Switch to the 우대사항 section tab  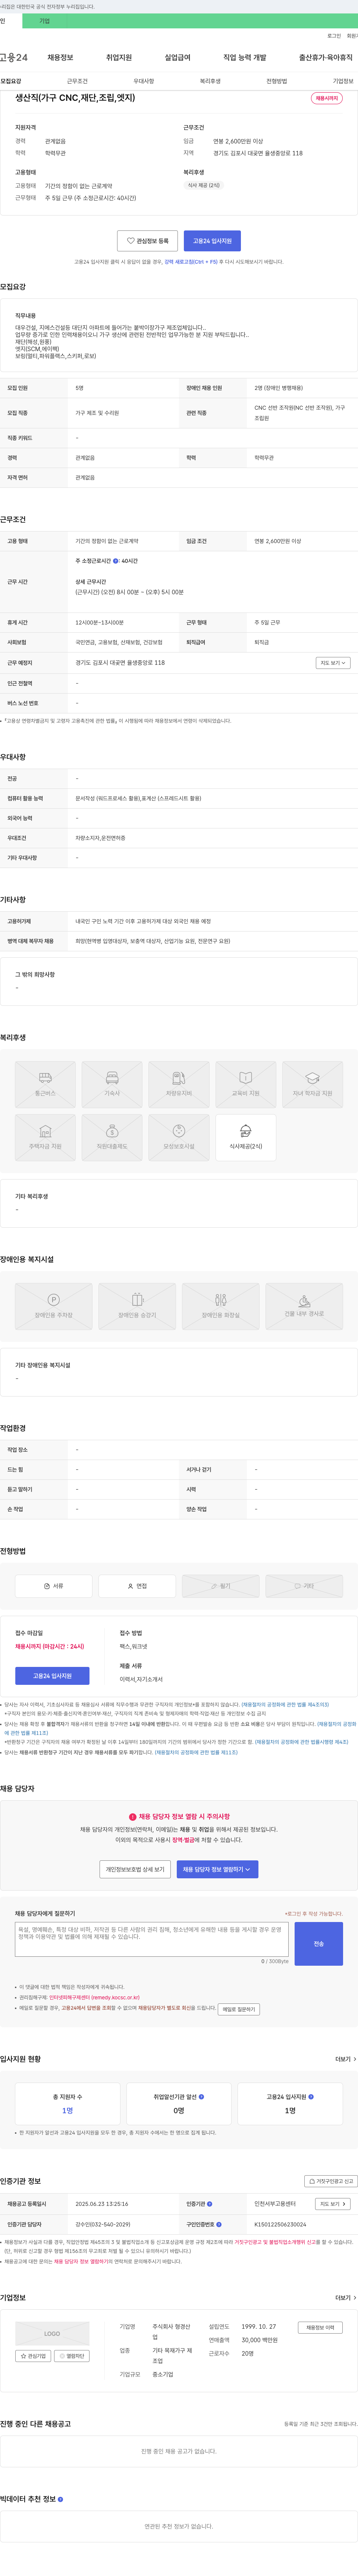point(144,81)
